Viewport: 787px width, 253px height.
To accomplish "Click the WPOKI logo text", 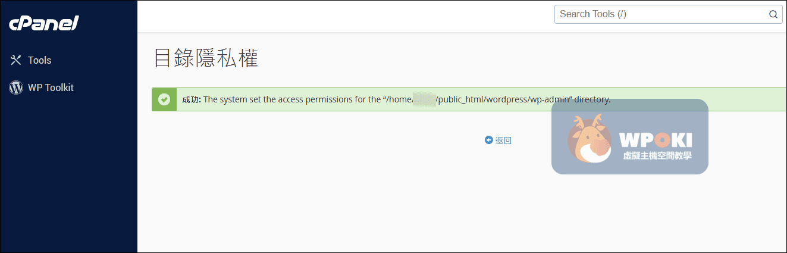I will (656, 139).
